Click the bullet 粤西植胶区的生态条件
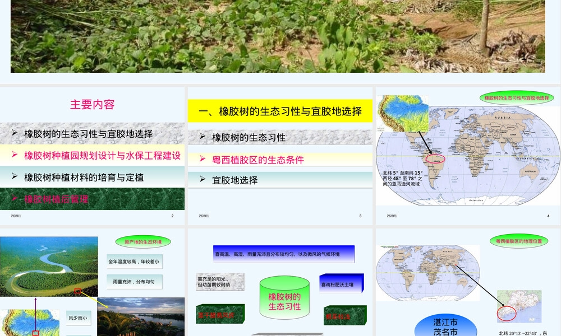Screen dimensions: 561x336 pyautogui.click(x=258, y=160)
